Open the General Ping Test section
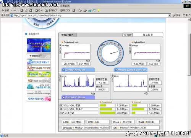Screen dimensions: 191x138 click(78, 70)
